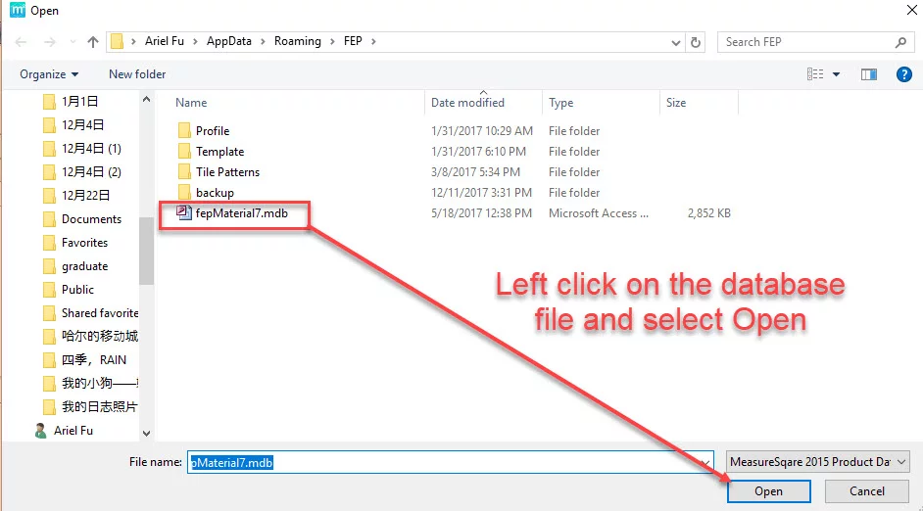Click the Help question mark icon
The width and height of the screenshot is (923, 511).
904,74
